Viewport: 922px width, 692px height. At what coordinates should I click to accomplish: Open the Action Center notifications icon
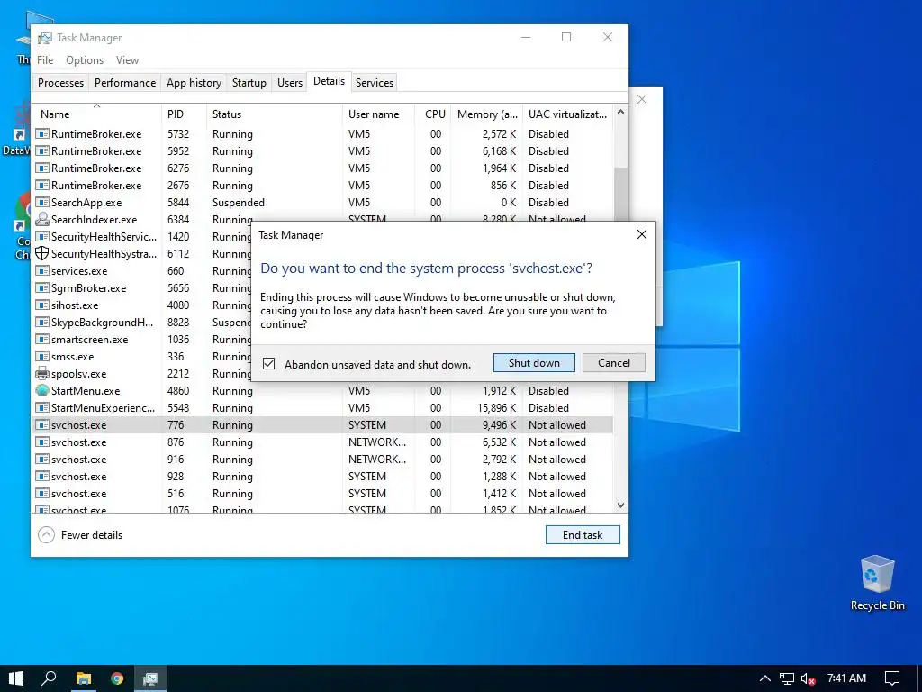pyautogui.click(x=892, y=678)
